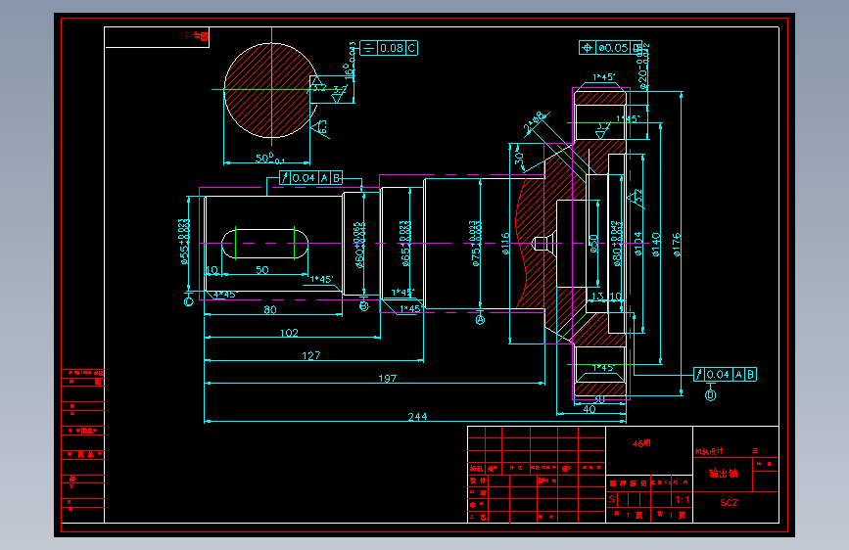This screenshot has height=550, width=849.
Task: Click the ø140 diameter dimension
Action: coord(656,245)
